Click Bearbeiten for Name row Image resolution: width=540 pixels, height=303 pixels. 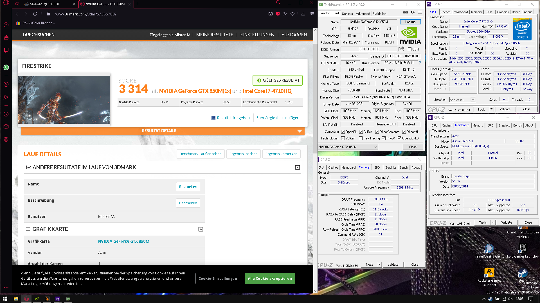tap(188, 187)
